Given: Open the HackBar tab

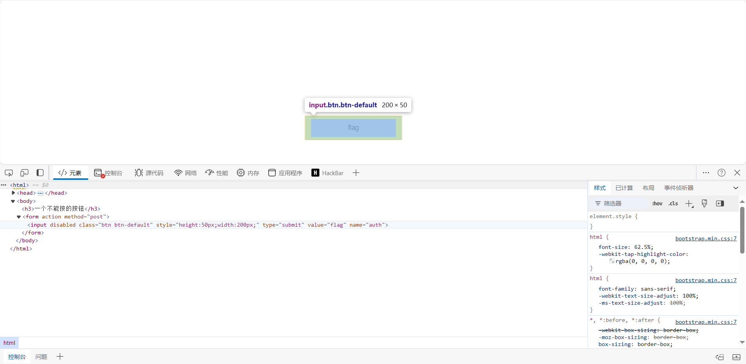Looking at the screenshot, I should tap(328, 173).
